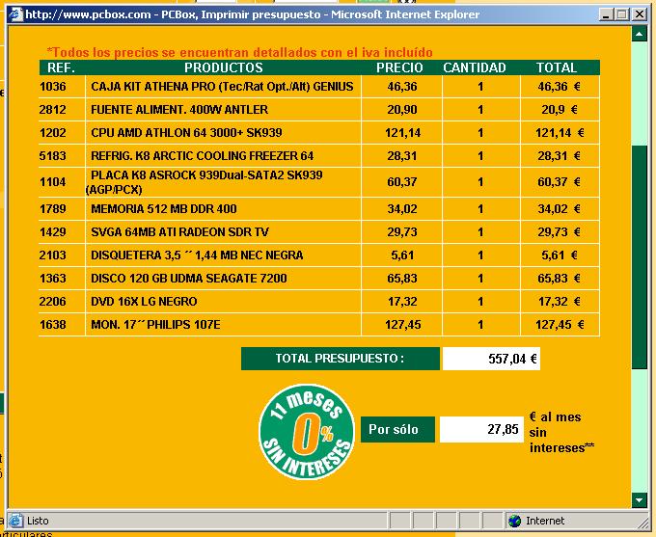
Task: Click the PRODUCTOS column header
Action: (x=224, y=67)
